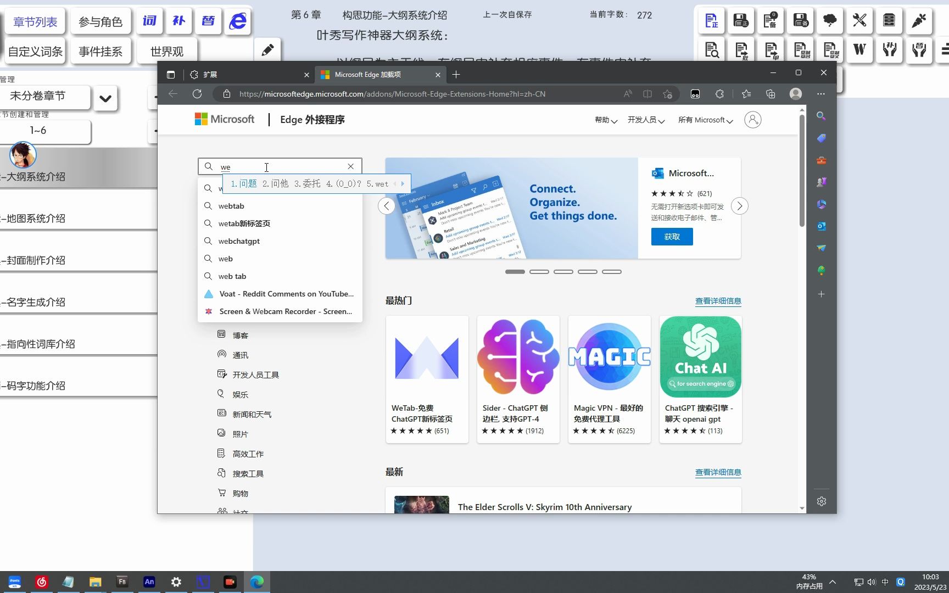Show next carousel slide arrow
The height and width of the screenshot is (593, 949).
point(740,206)
